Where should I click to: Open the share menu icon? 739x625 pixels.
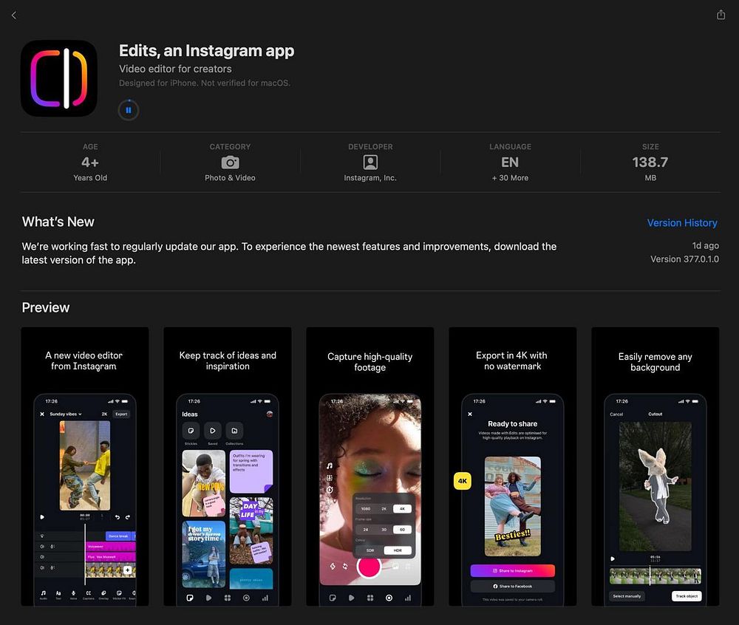(x=721, y=15)
